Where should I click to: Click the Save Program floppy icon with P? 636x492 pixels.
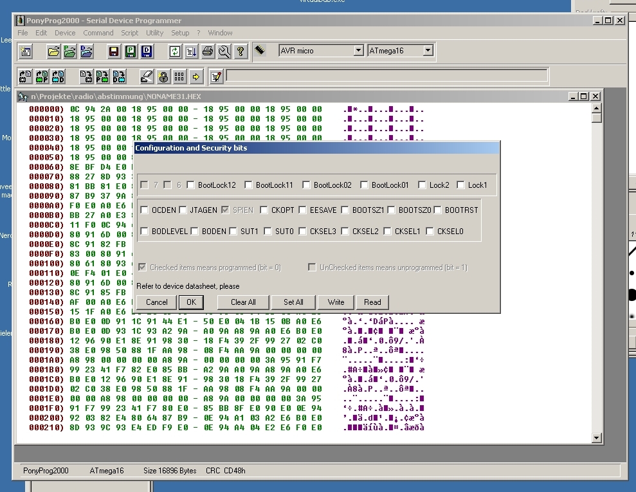point(130,51)
